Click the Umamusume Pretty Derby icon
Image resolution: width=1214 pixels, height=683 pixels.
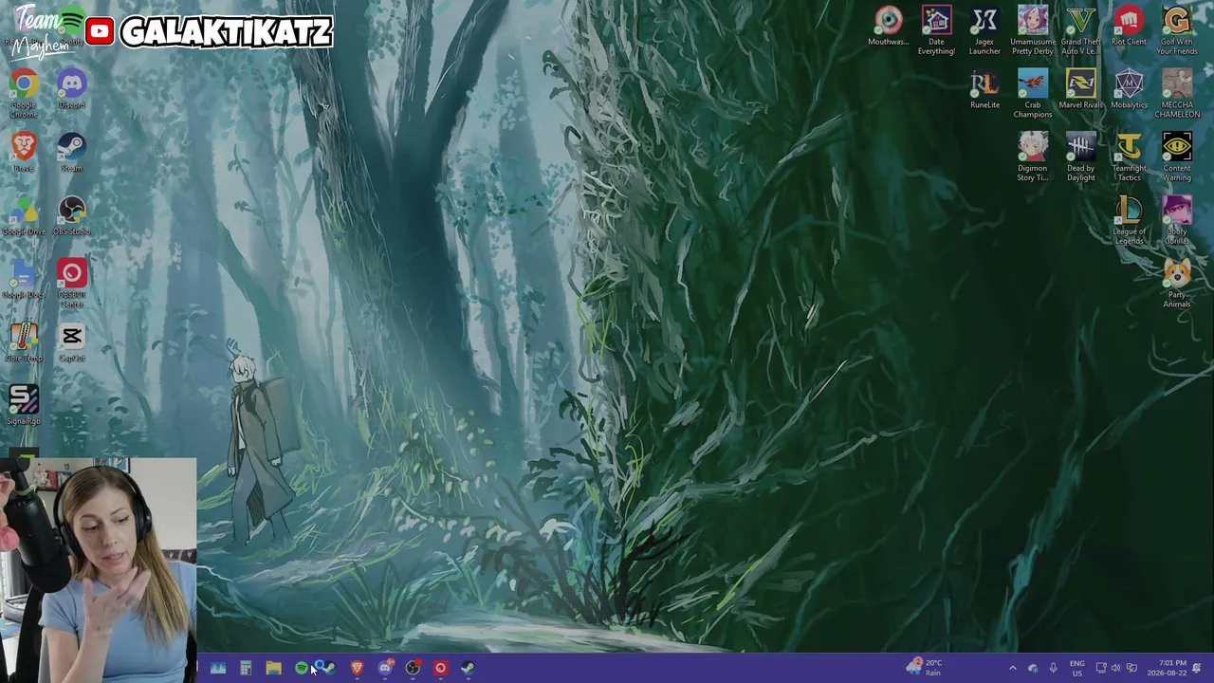coord(1033,31)
